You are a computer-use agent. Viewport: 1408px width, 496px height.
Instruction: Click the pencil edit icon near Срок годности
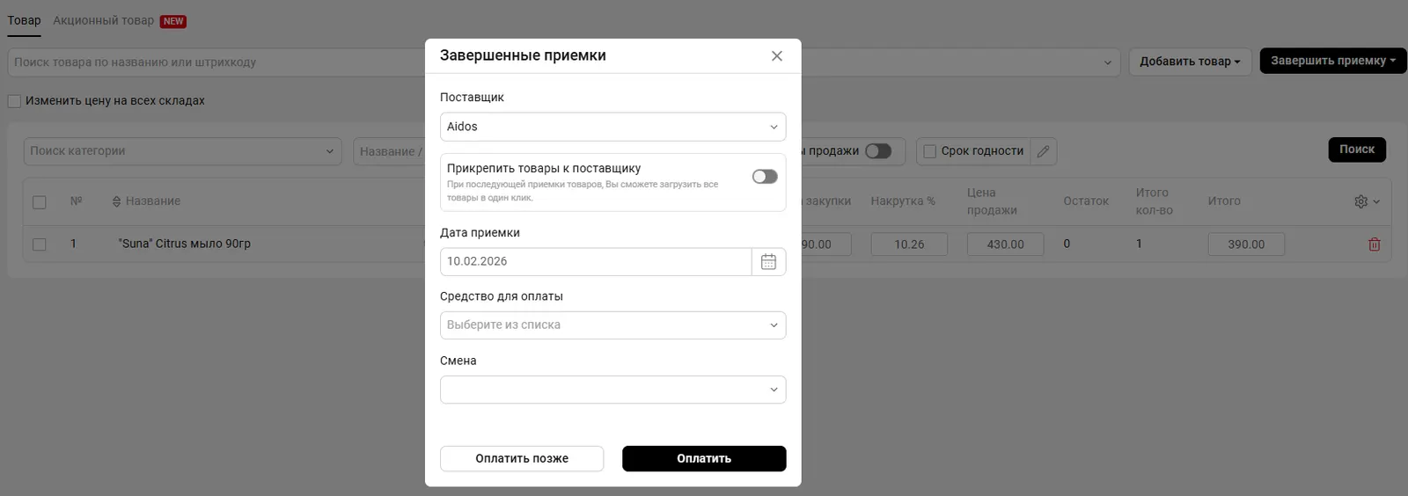[1043, 151]
